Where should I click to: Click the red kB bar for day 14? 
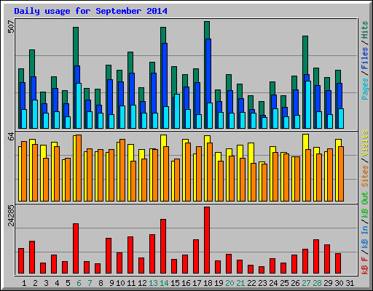(x=163, y=247)
